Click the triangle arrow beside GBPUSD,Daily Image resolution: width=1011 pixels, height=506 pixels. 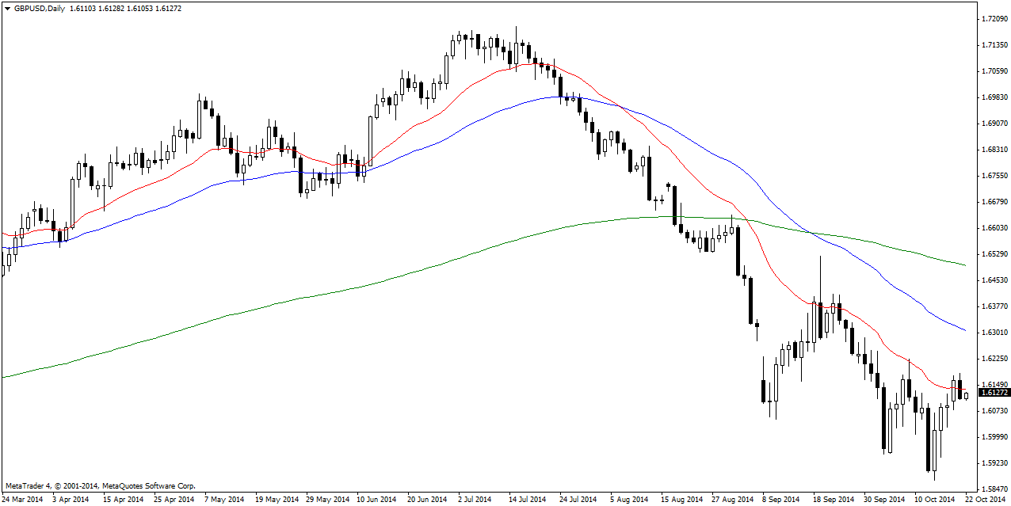(x=7, y=9)
